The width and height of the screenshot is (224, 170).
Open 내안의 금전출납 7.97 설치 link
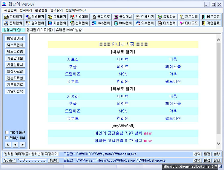point(118,133)
